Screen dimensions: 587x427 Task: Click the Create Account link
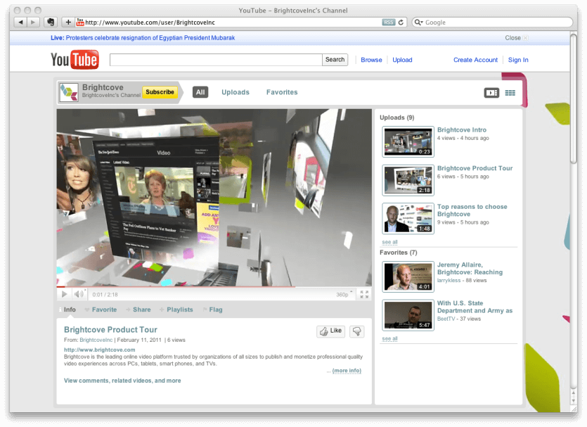coord(475,60)
